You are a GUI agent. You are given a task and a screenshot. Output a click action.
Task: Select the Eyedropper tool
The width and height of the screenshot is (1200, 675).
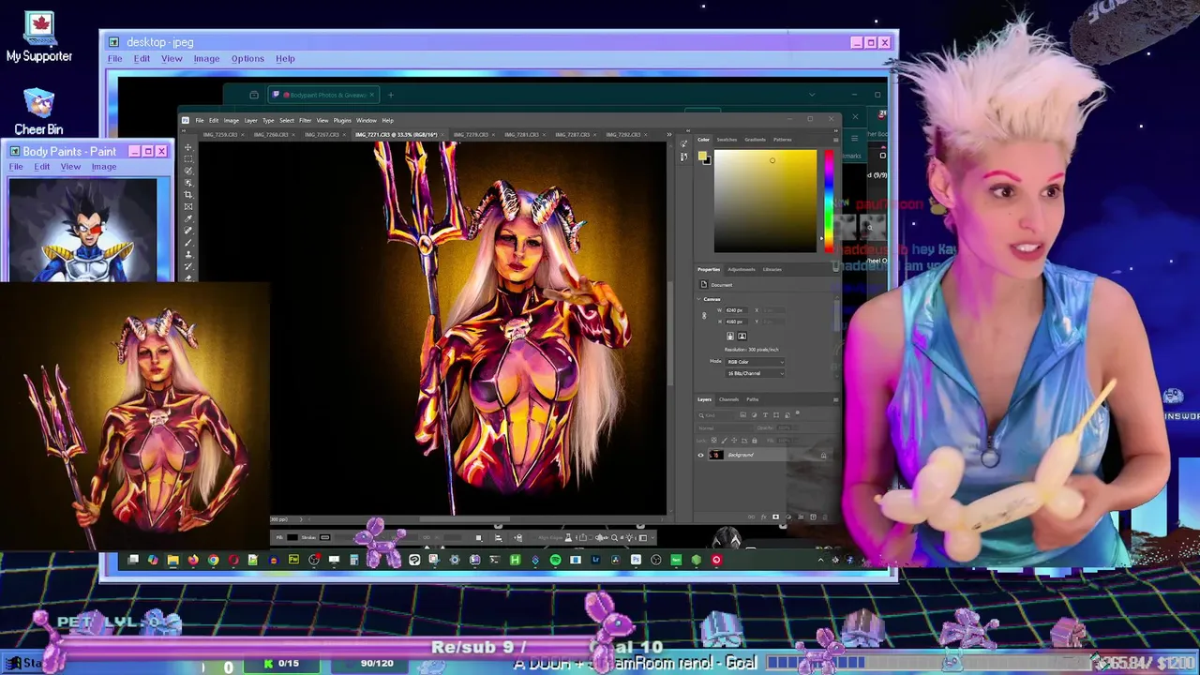[x=188, y=218]
